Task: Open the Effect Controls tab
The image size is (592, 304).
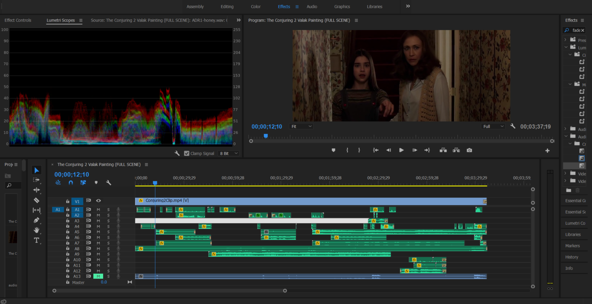Action: pos(18,20)
